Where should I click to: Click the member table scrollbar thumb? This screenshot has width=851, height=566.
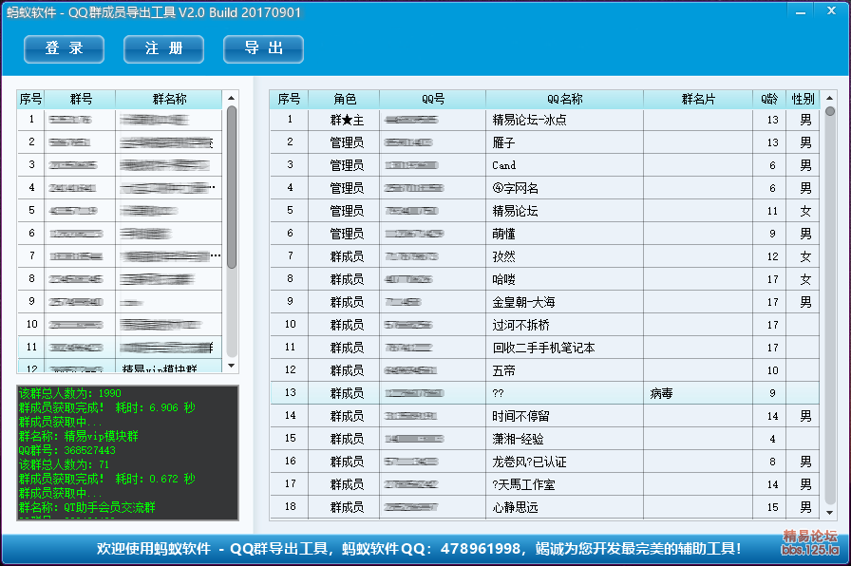[830, 111]
